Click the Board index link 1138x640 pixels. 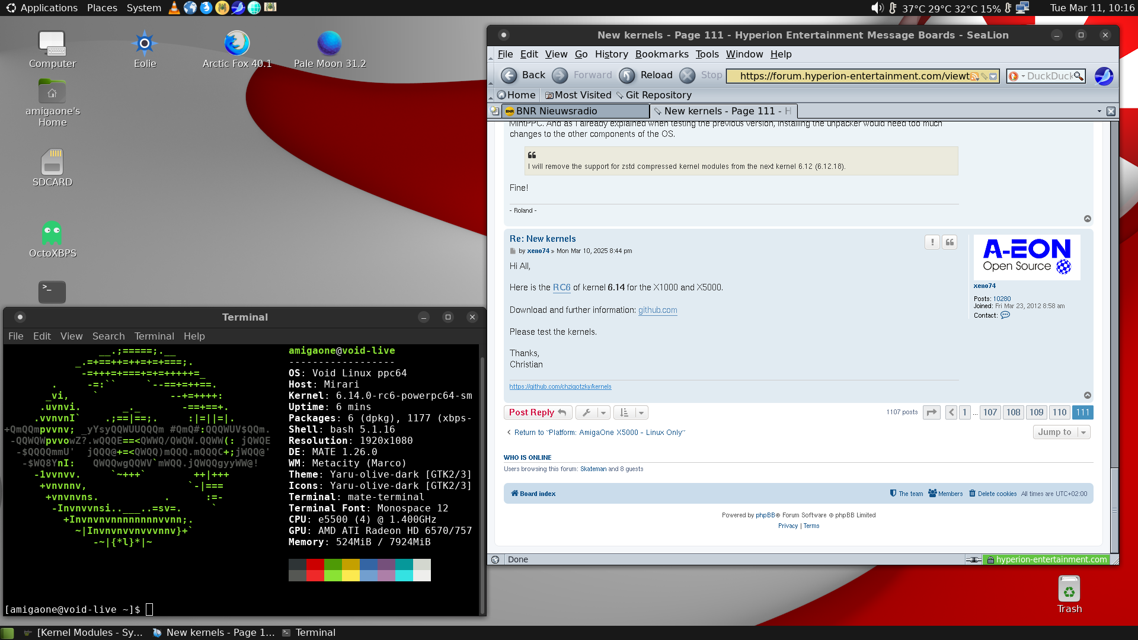pyautogui.click(x=533, y=494)
